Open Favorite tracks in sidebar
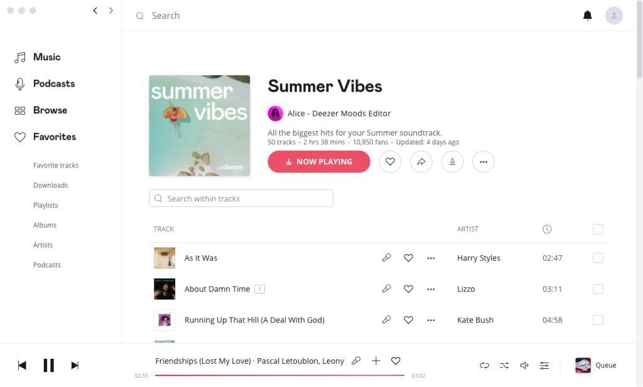Image resolution: width=643 pixels, height=387 pixels. pos(56,166)
